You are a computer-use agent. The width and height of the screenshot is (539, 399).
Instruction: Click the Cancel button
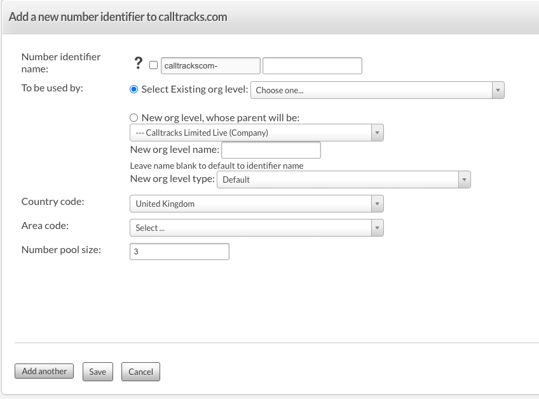click(140, 372)
